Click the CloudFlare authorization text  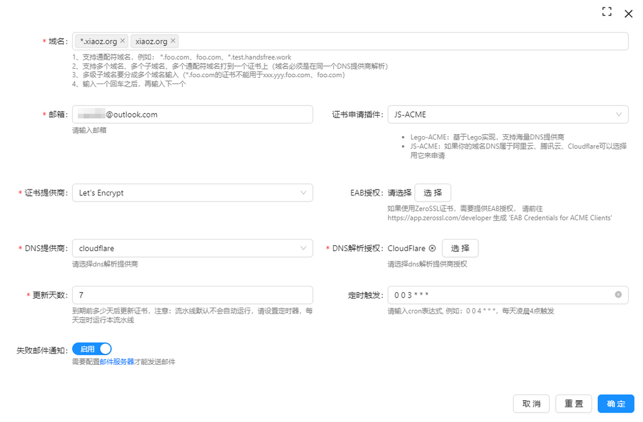coord(406,249)
